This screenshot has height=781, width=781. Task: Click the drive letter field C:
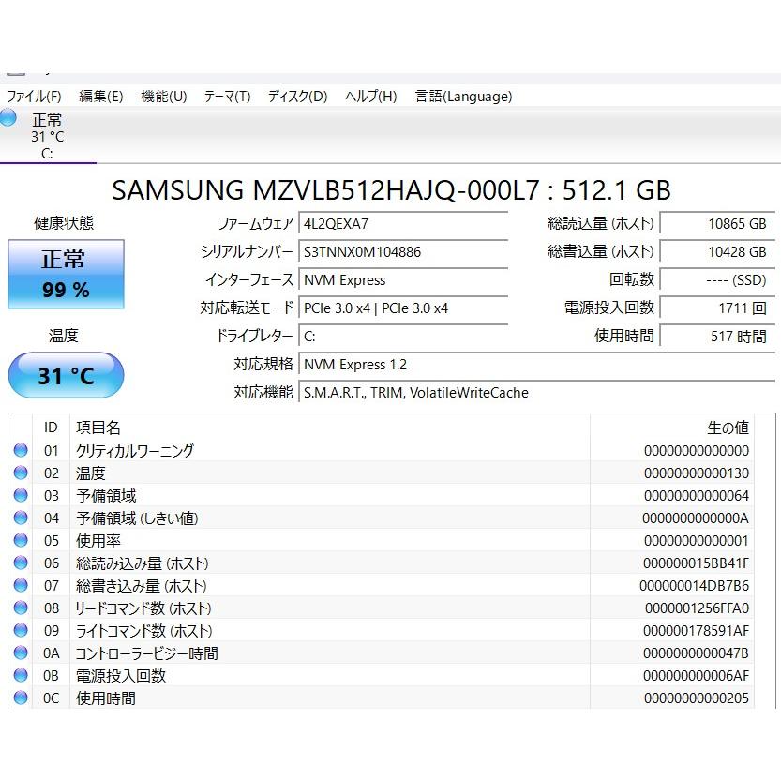coord(403,337)
